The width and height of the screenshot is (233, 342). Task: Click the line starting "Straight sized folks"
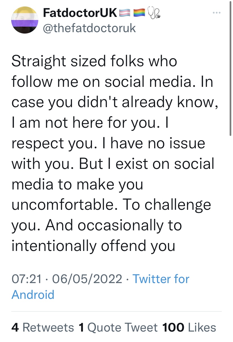94,61
